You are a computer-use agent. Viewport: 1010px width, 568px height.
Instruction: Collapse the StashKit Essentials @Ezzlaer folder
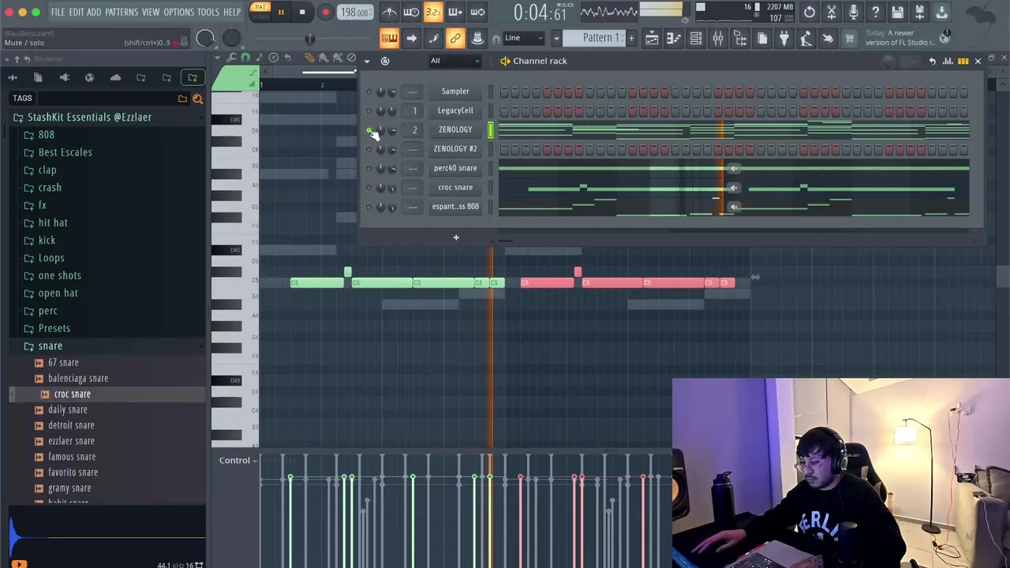[89, 117]
